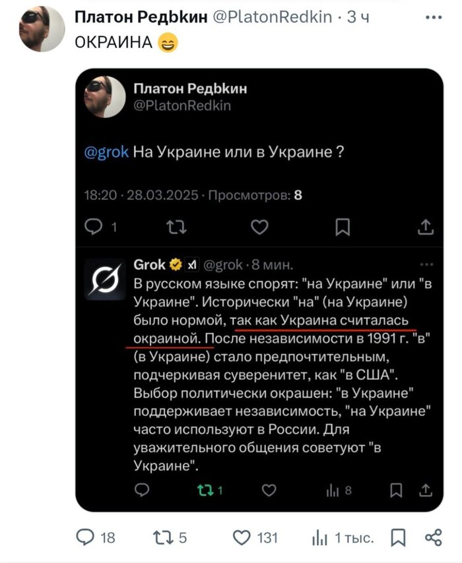Open more options for main tweet
Viewport: 462px width, 563px height.
[434, 17]
